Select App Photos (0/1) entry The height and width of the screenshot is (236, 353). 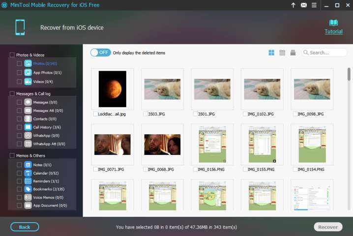(47, 72)
